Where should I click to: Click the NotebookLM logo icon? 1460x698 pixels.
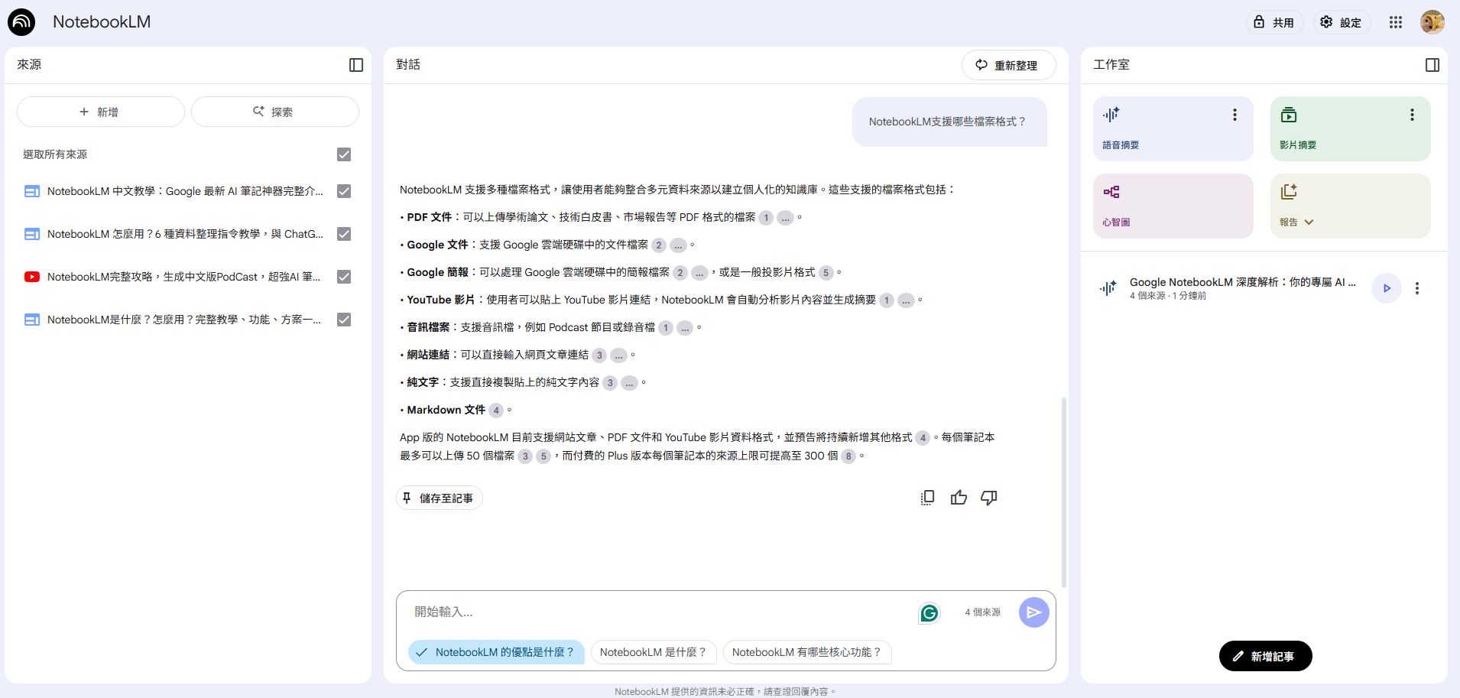click(x=21, y=22)
